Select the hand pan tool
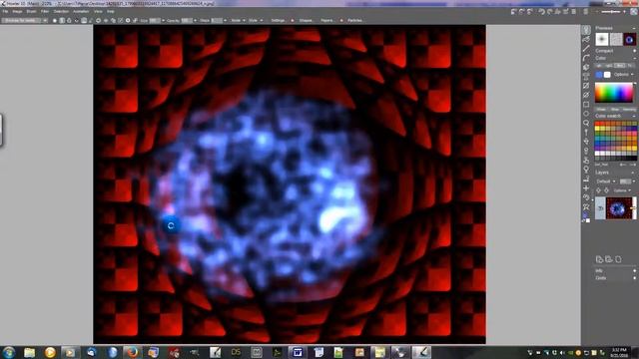Screen dimensions: 639x359 pos(586,161)
